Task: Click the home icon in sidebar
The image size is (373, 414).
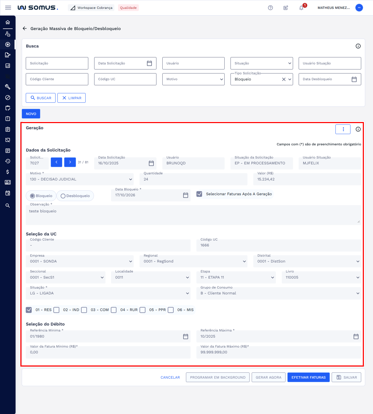Action: pos(8,22)
